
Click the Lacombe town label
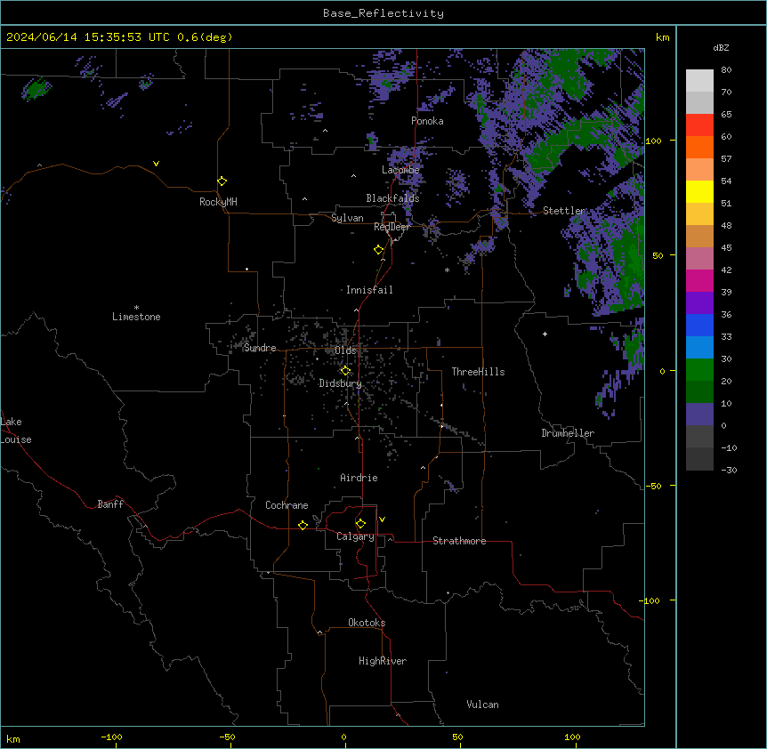pyautogui.click(x=400, y=170)
